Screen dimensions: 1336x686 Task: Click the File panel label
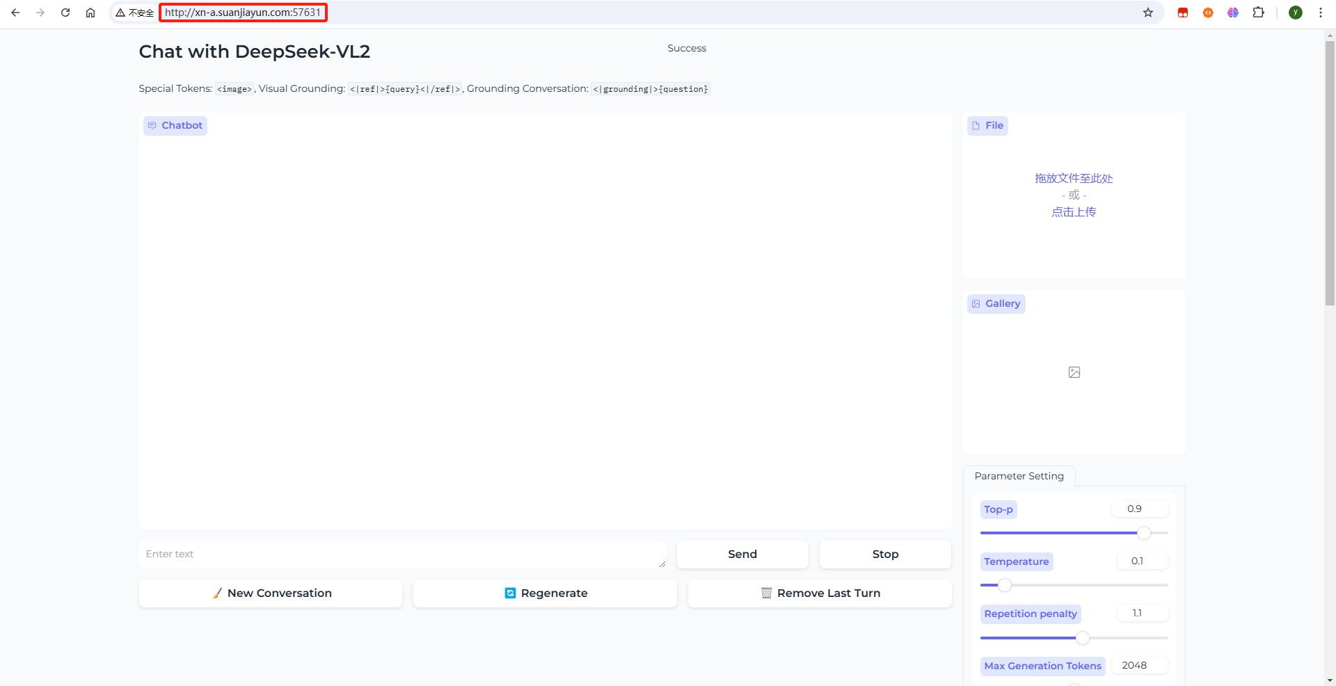pyautogui.click(x=987, y=126)
